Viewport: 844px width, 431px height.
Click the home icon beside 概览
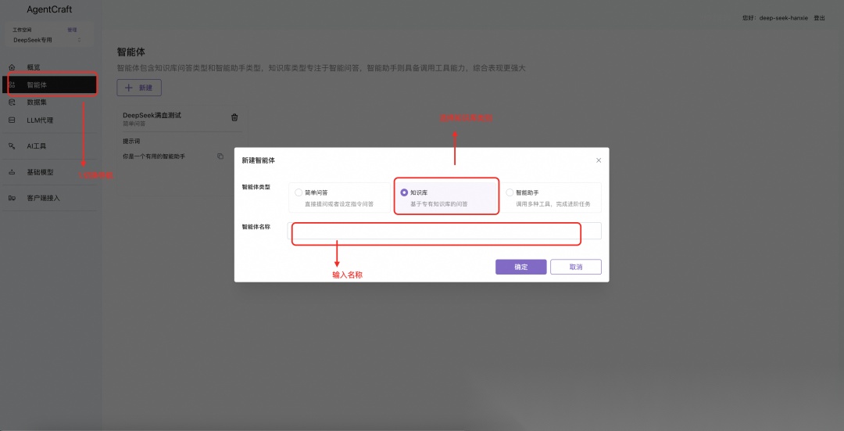pyautogui.click(x=12, y=67)
